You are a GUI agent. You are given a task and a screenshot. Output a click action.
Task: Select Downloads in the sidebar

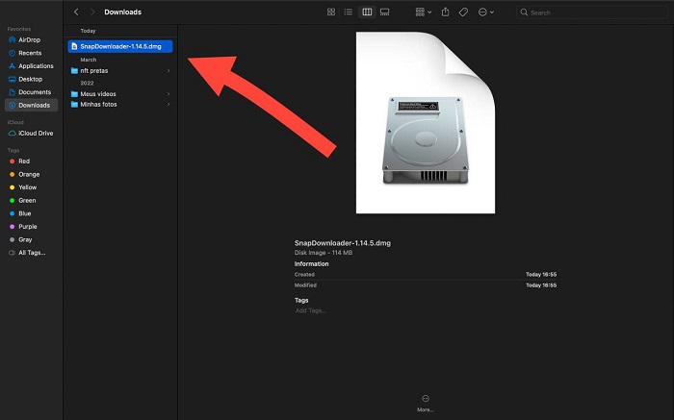pos(32,105)
